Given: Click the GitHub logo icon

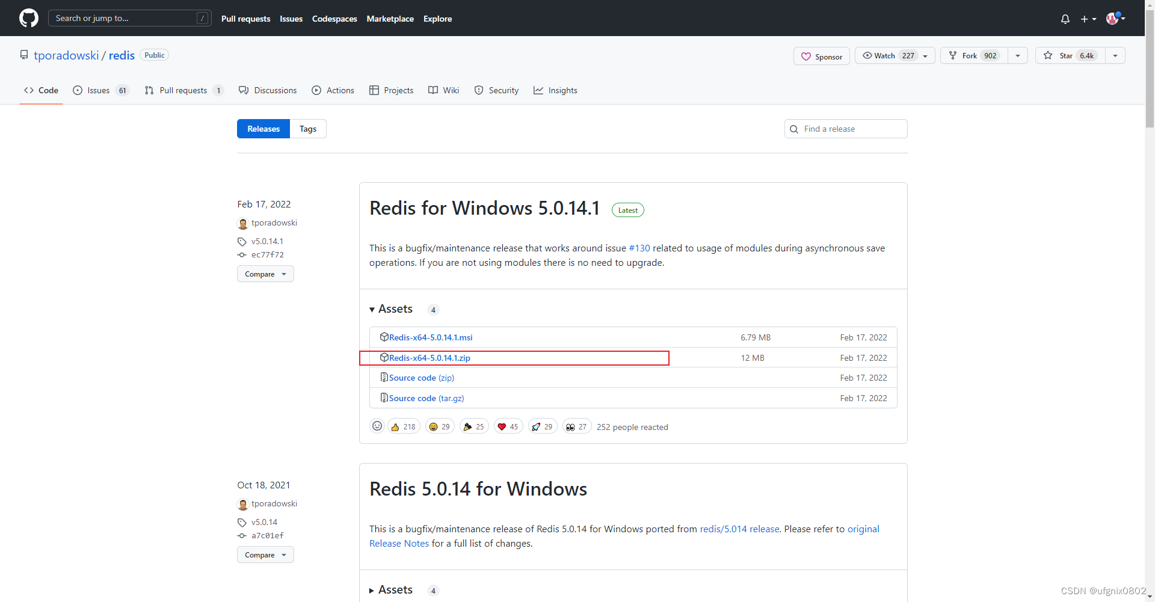Looking at the screenshot, I should click(29, 18).
